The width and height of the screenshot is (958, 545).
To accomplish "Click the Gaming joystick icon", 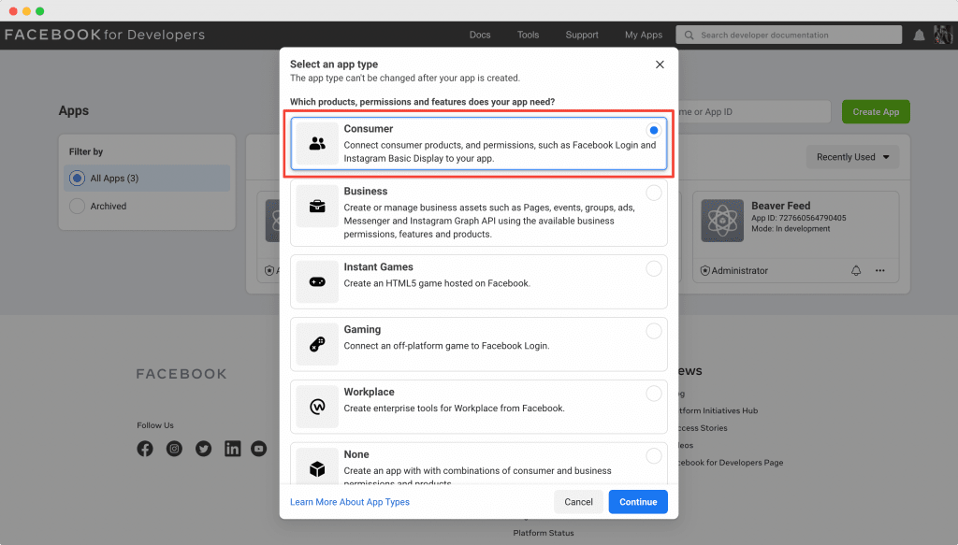I will (317, 344).
